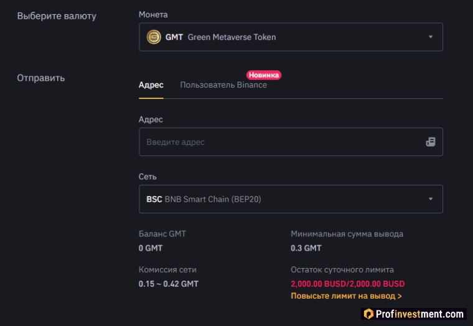Select the 2,000.00 BUSD daily limit value
Viewport: 473px width, 326px height.
pyautogui.click(x=348, y=284)
